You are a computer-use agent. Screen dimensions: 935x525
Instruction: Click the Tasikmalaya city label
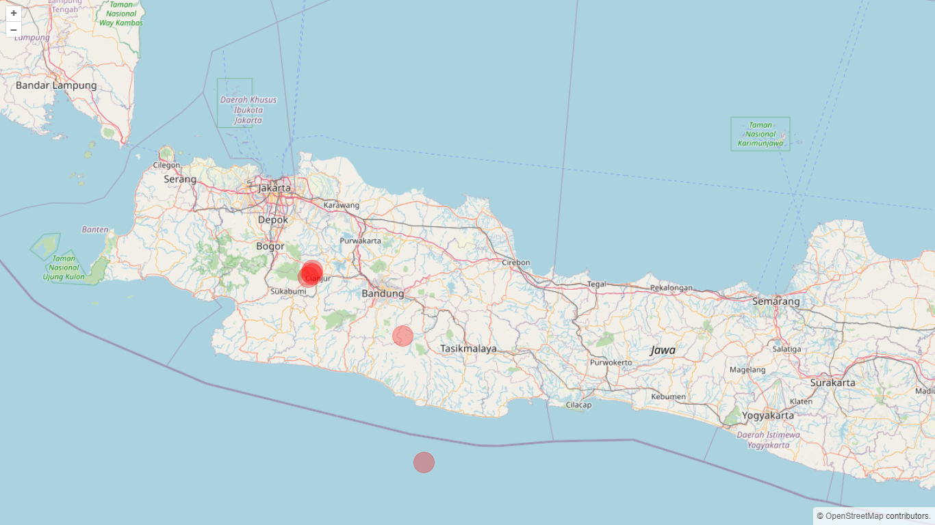(468, 349)
